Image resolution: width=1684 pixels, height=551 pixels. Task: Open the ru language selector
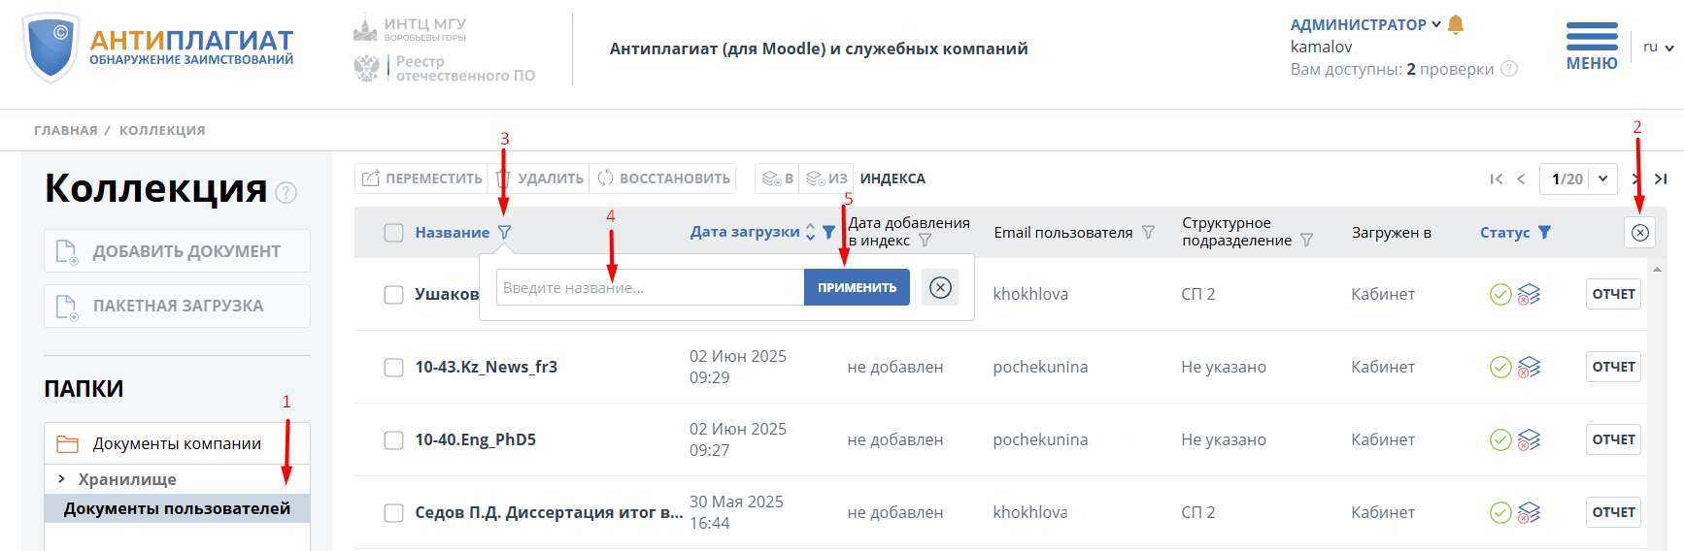coord(1658,47)
